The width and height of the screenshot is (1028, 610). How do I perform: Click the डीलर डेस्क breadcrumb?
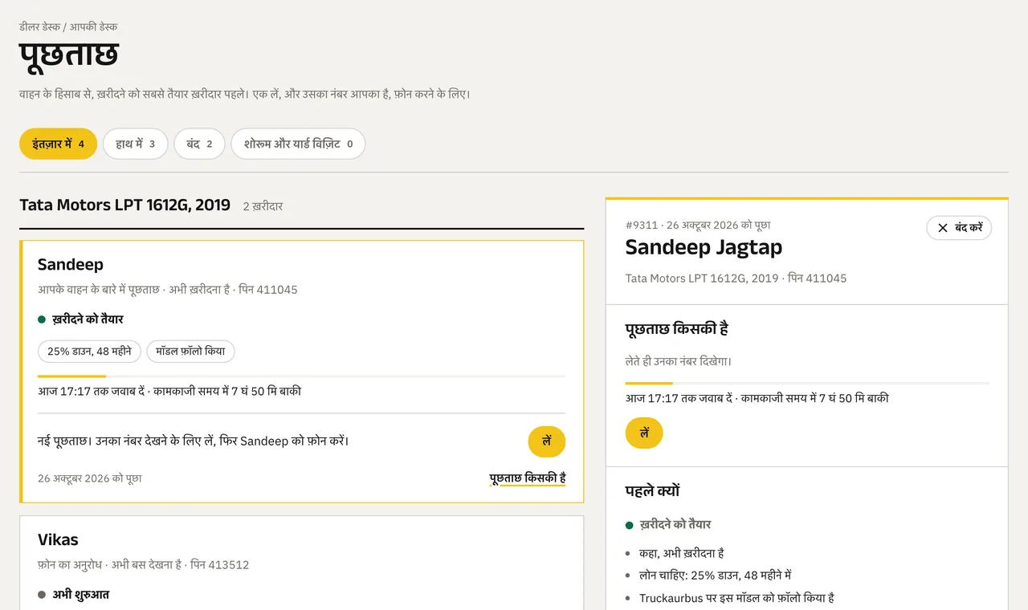point(39,27)
